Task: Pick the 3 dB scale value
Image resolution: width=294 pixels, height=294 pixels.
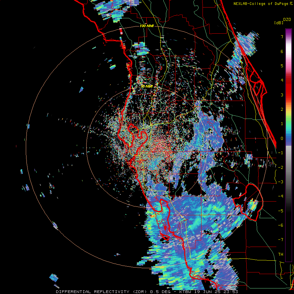Action: tap(282, 95)
